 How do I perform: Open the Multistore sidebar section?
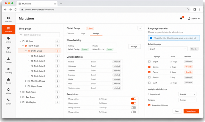pyautogui.click(x=9, y=29)
